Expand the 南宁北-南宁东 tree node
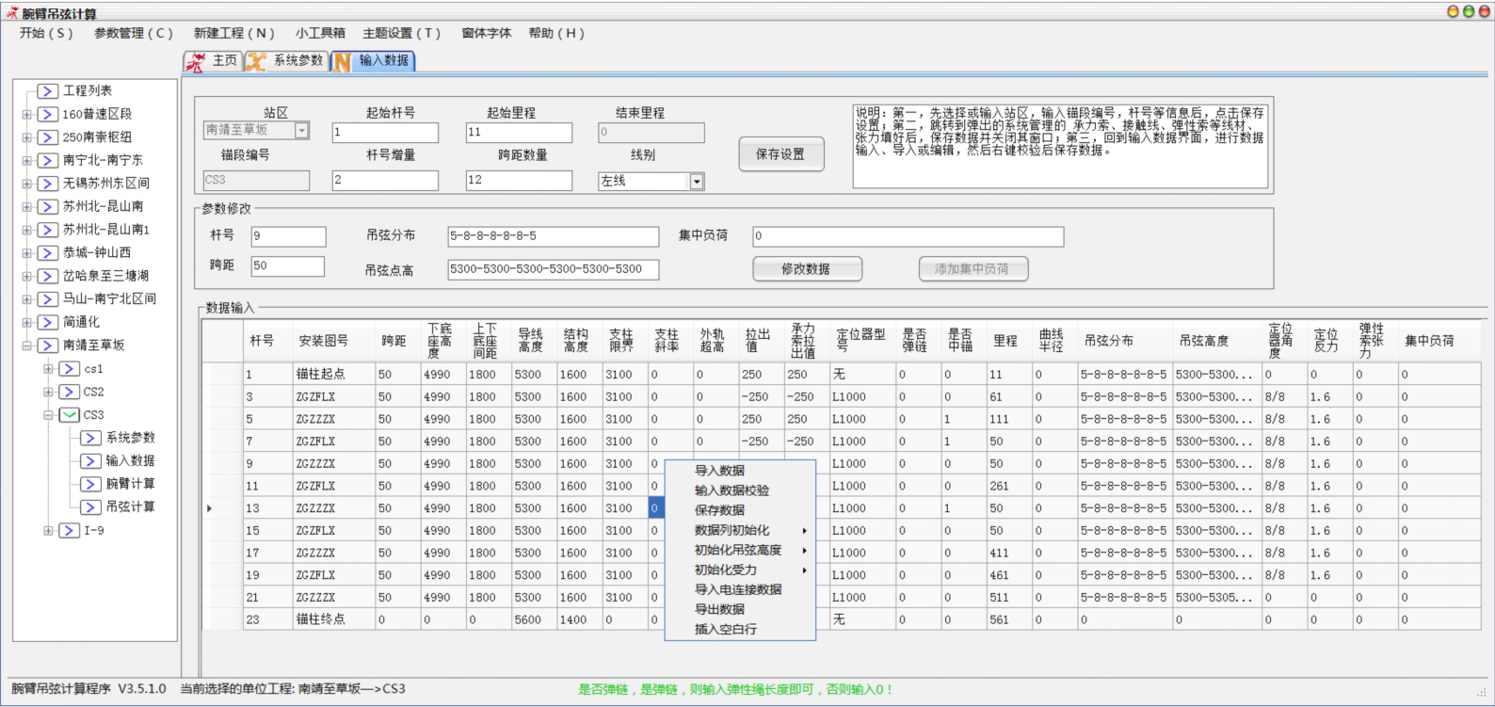The height and width of the screenshot is (707, 1495). click(26, 160)
